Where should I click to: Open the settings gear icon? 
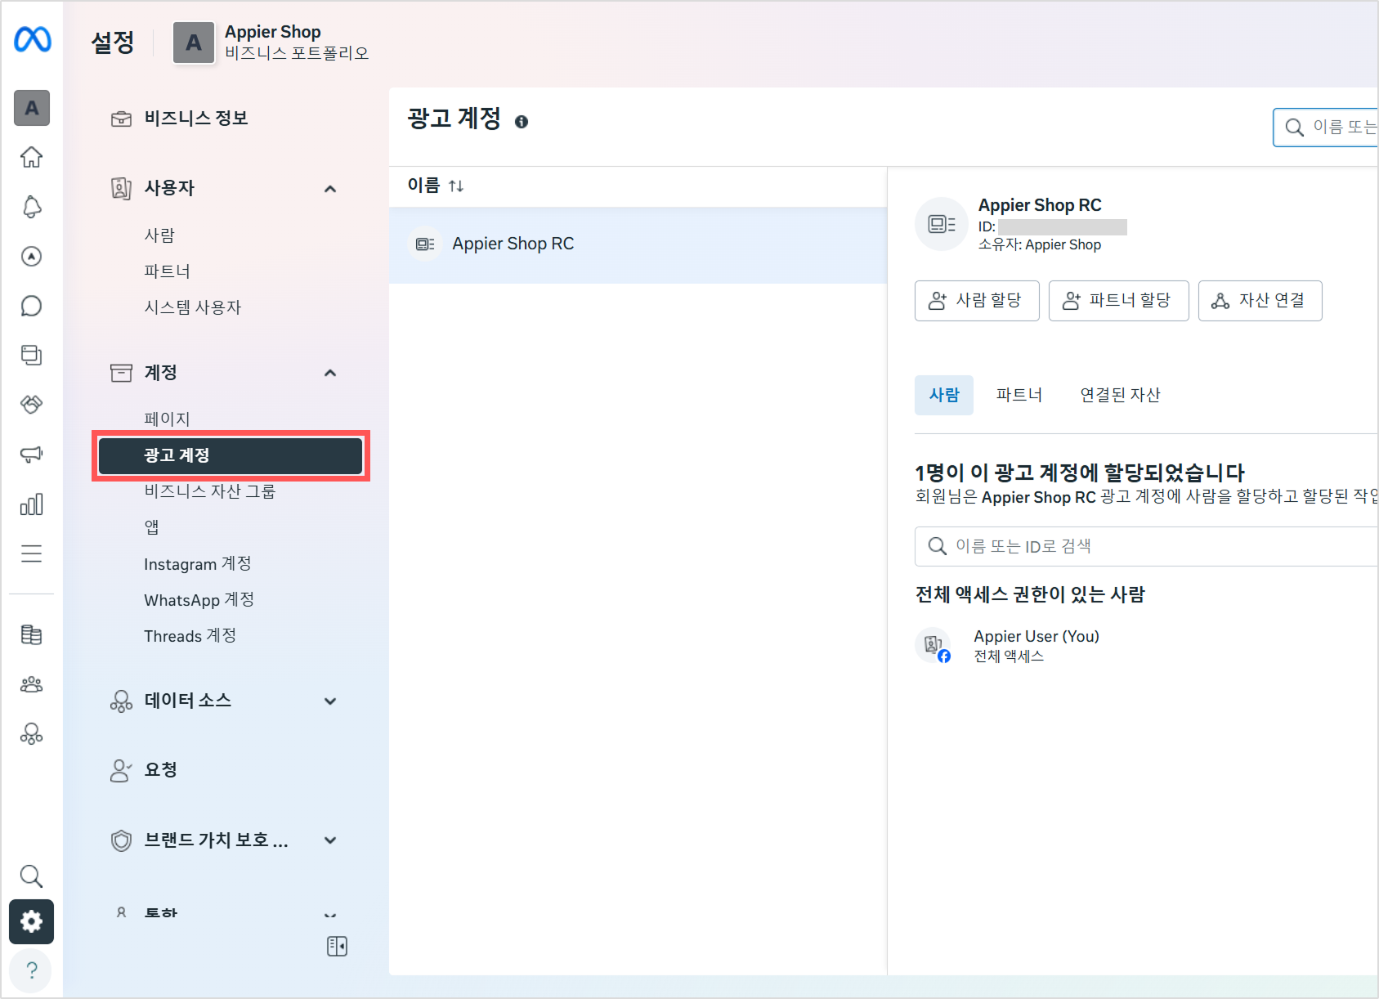click(x=31, y=922)
